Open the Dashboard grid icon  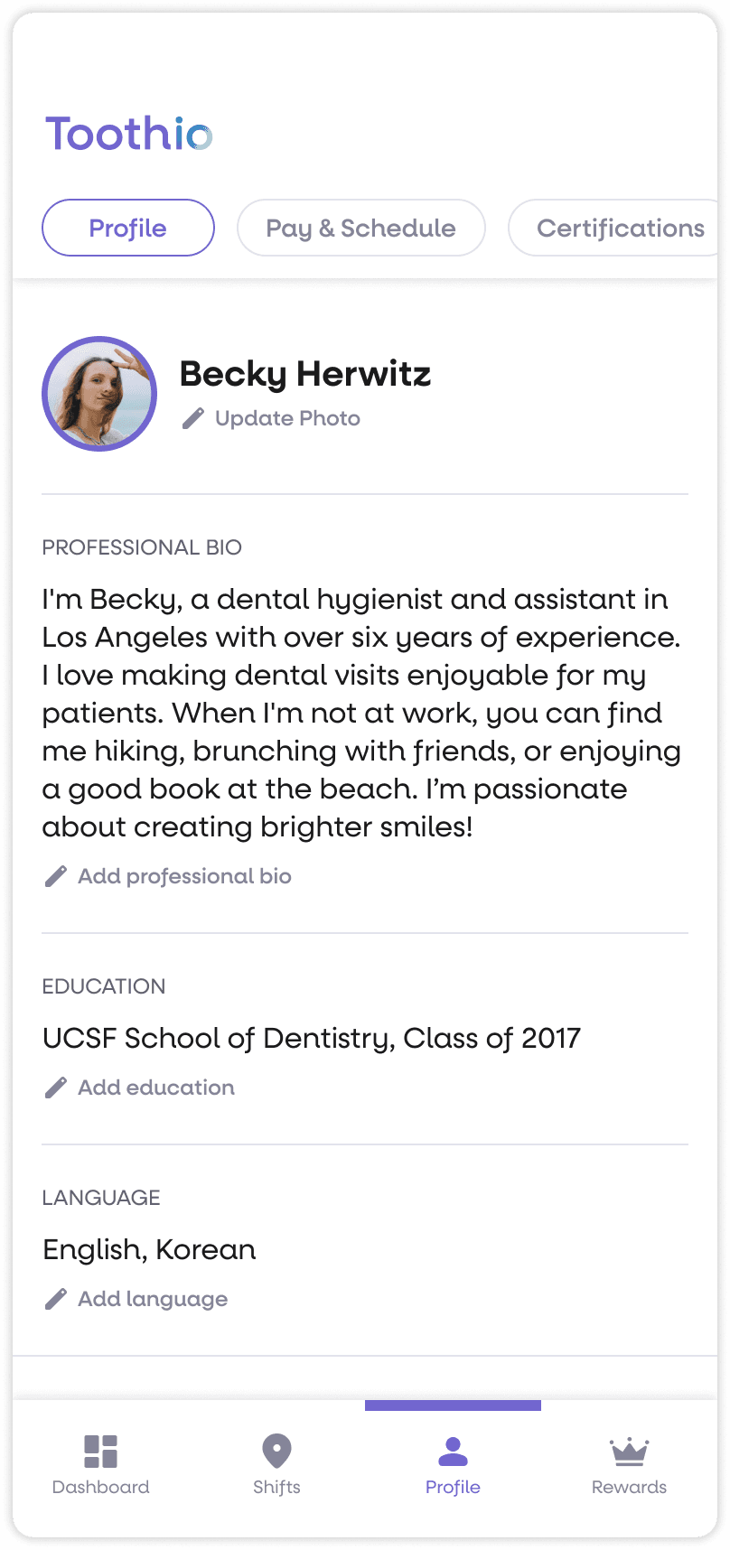click(x=100, y=1451)
